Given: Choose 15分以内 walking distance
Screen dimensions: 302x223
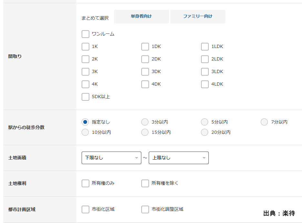Looking at the screenshot, I should tap(145, 132).
